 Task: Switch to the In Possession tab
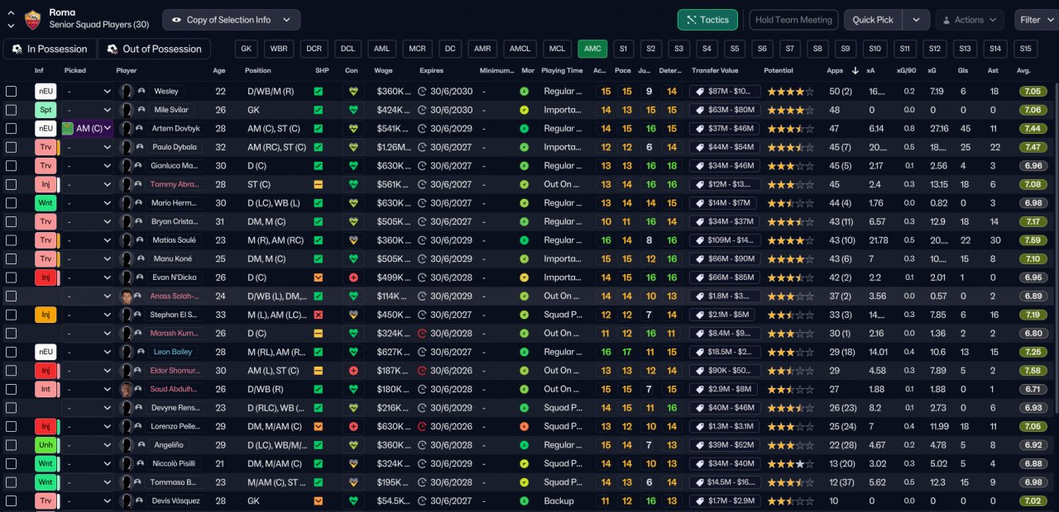[x=50, y=49]
